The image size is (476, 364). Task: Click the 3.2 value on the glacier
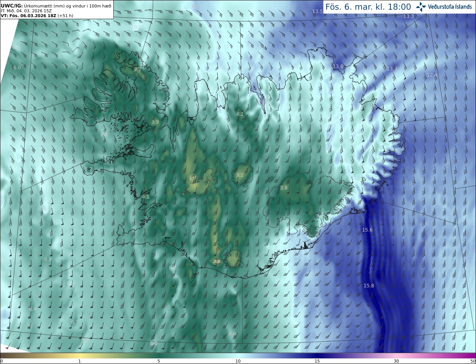tap(240, 175)
